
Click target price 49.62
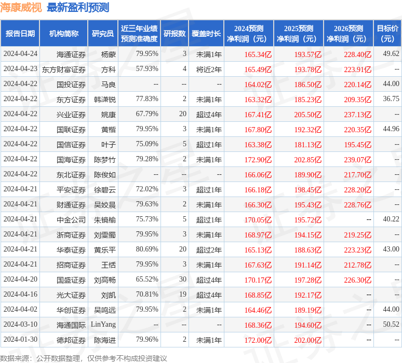391,53
